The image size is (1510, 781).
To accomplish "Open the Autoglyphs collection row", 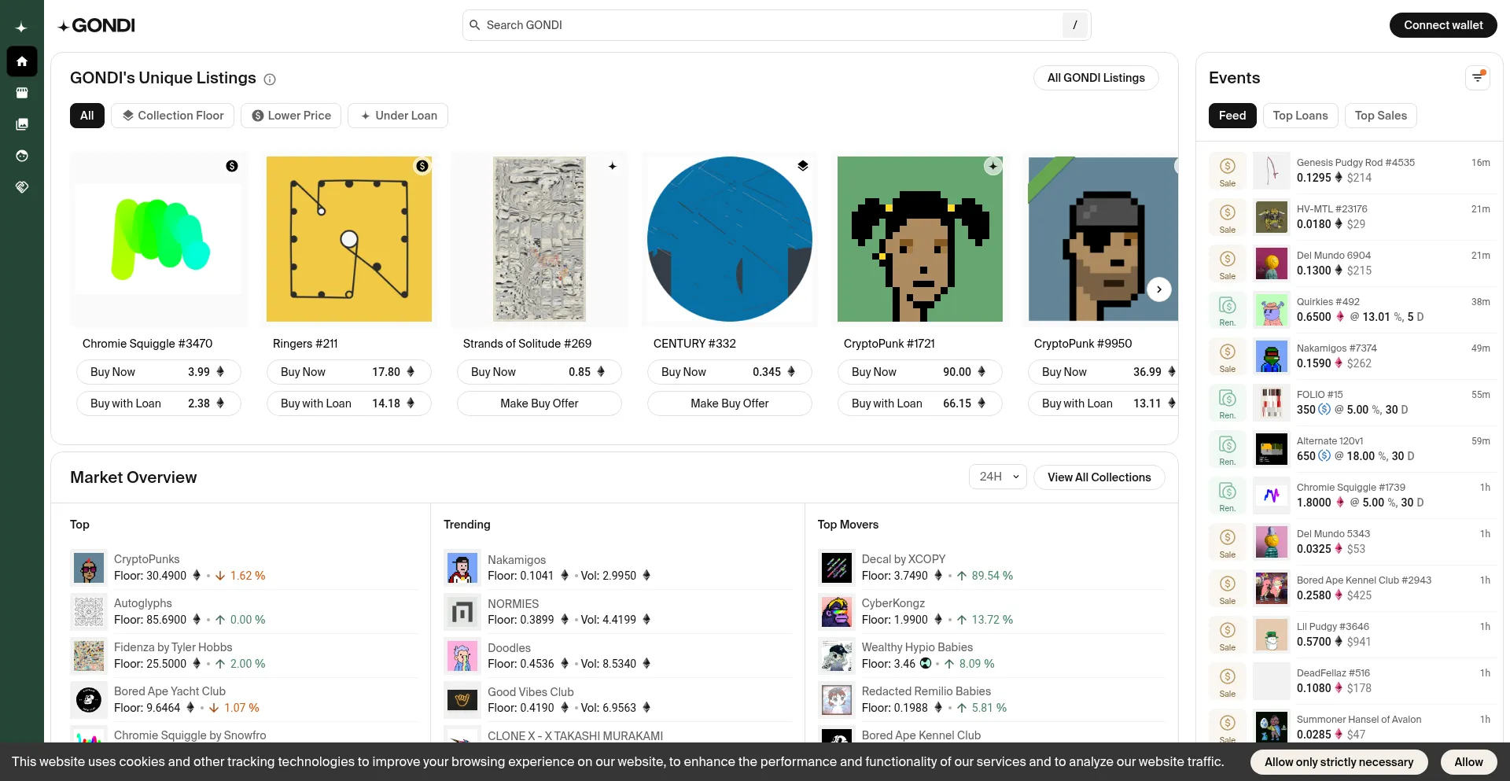I will pos(244,611).
